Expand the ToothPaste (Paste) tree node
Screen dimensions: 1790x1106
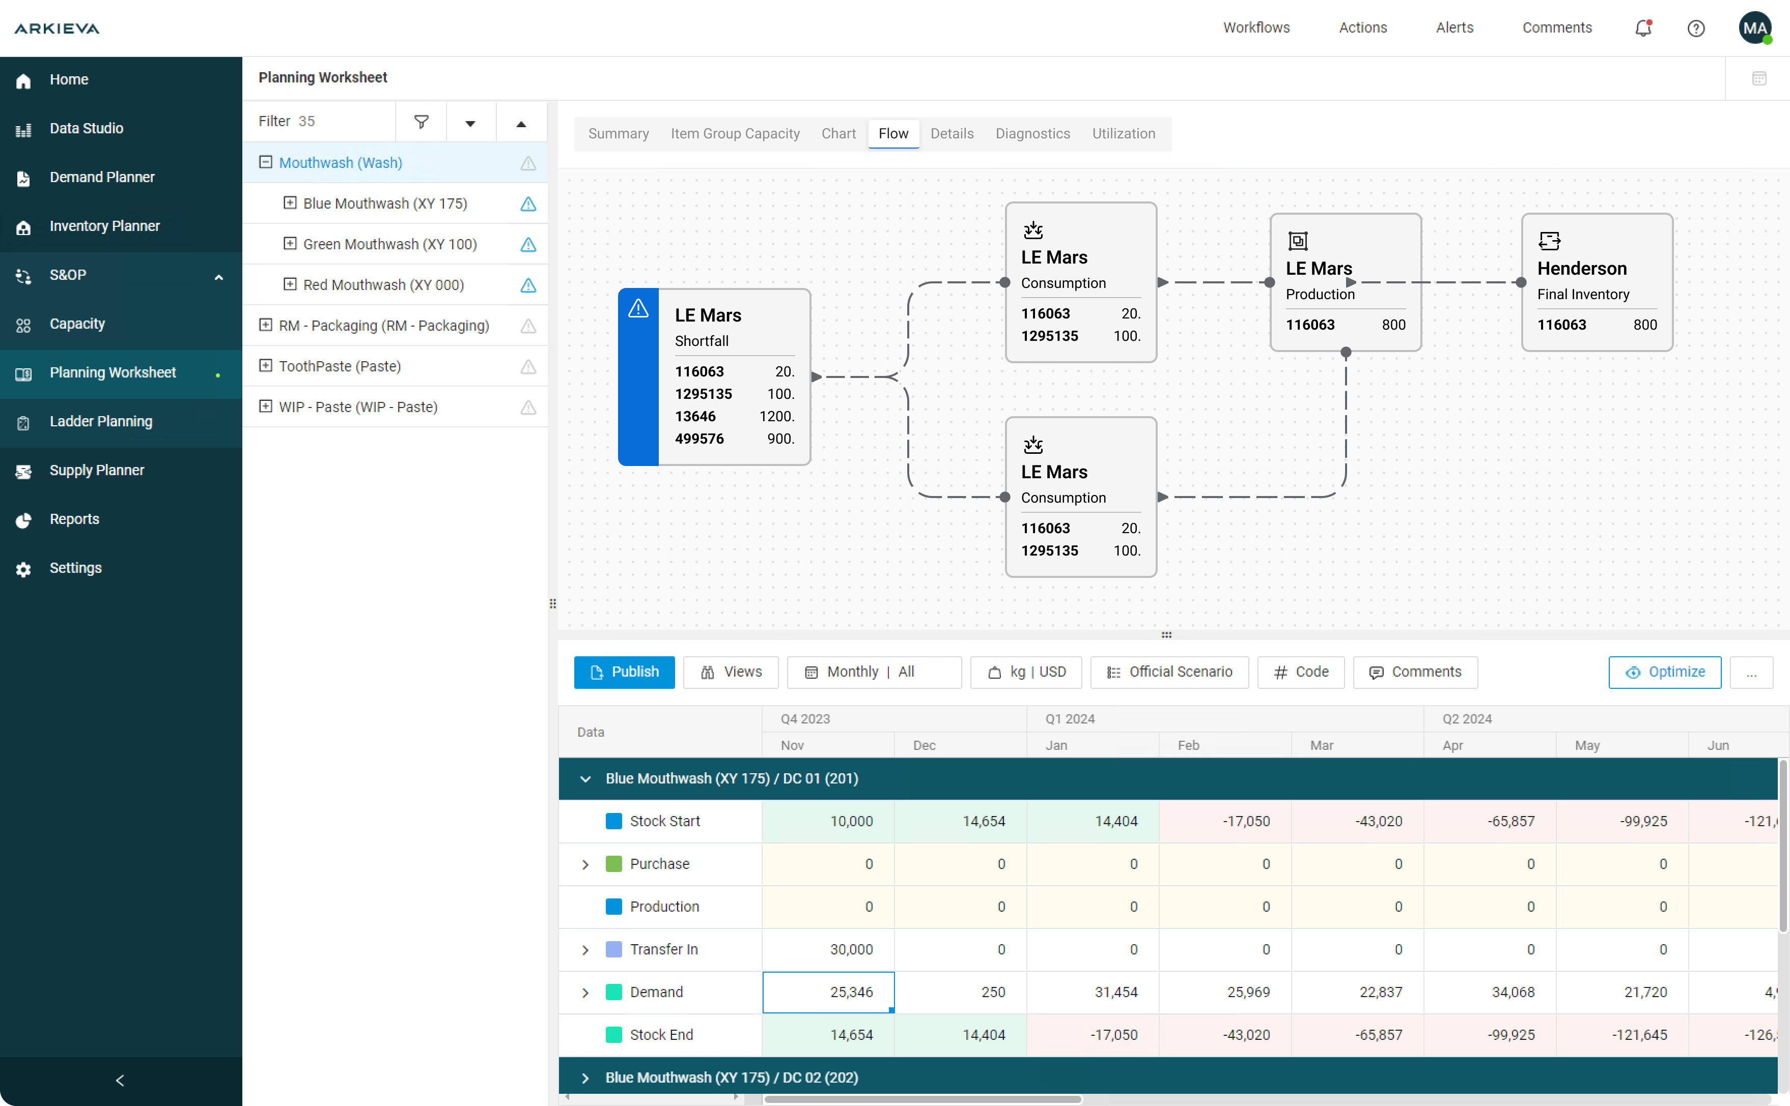[266, 366]
